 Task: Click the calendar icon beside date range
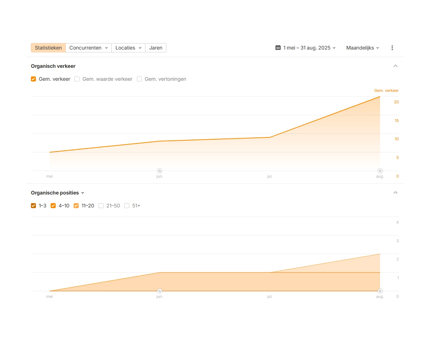(278, 48)
